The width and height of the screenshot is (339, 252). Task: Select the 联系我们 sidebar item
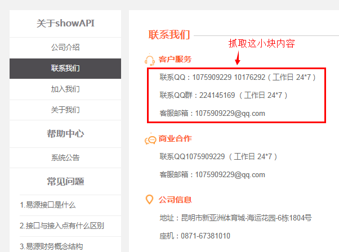65,68
